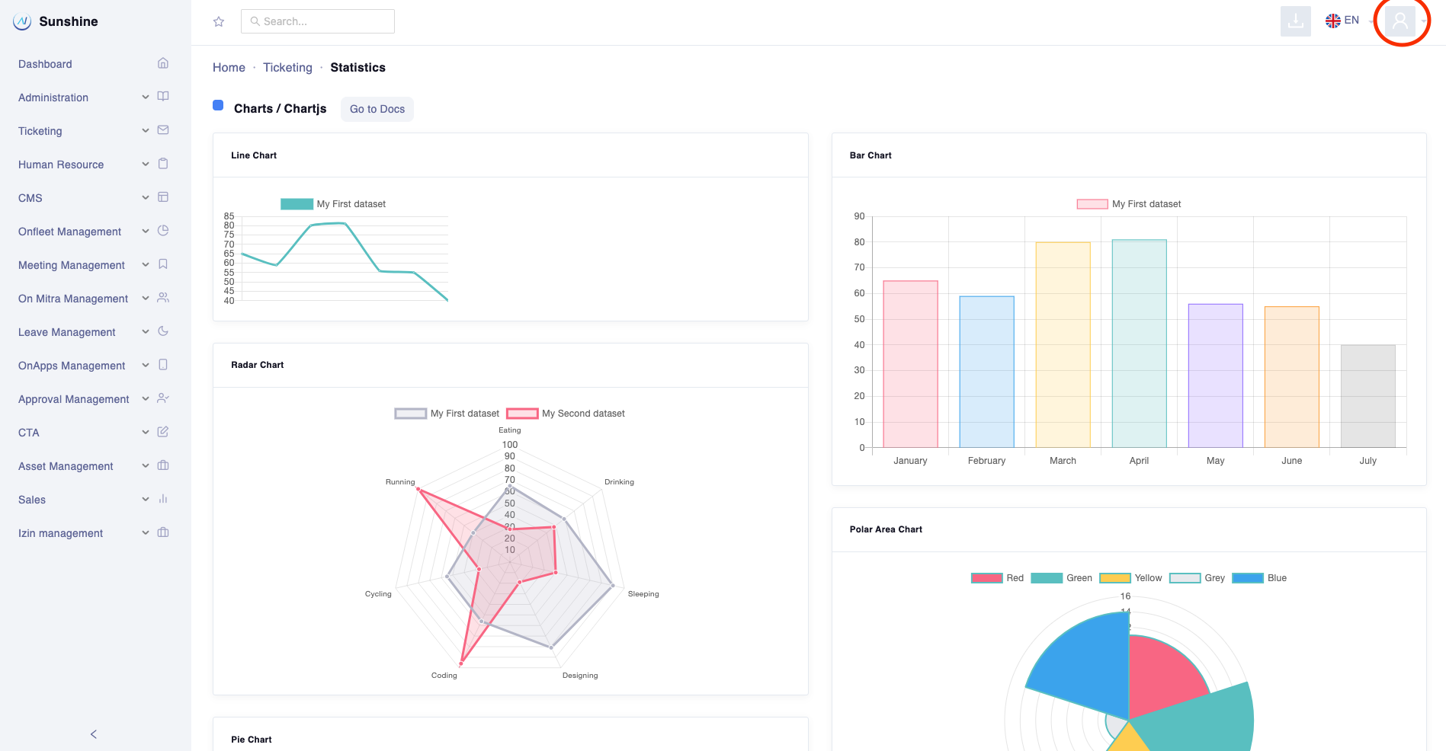
Task: Open the EN language dropdown
Action: coord(1343,21)
